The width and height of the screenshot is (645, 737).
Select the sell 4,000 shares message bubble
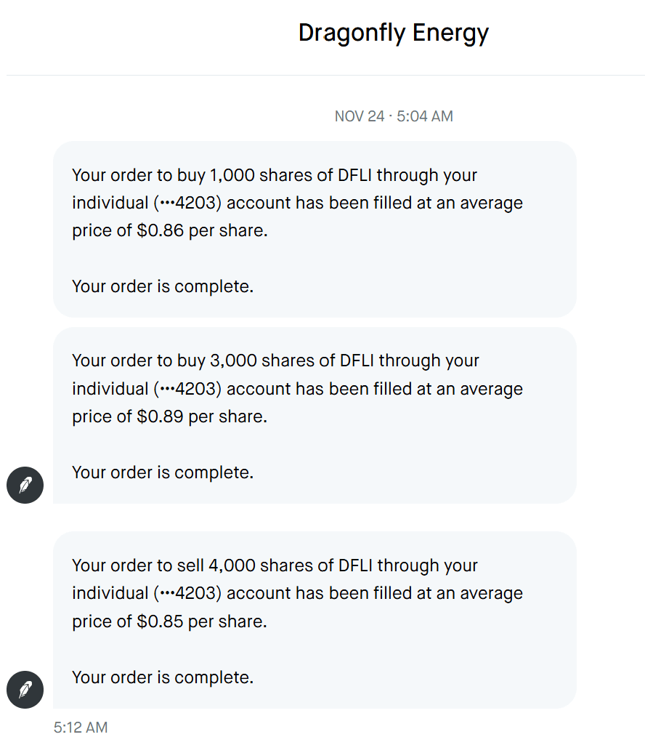tap(315, 620)
